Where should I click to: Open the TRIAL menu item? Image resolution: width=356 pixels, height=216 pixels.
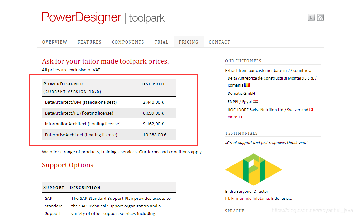coord(161,42)
